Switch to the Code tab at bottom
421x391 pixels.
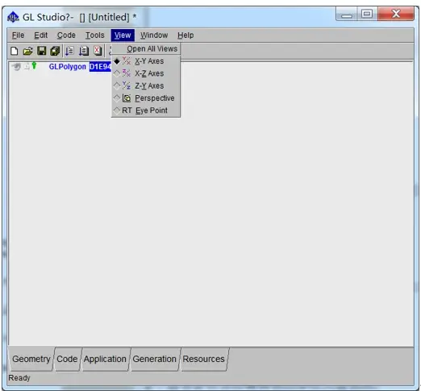67,359
